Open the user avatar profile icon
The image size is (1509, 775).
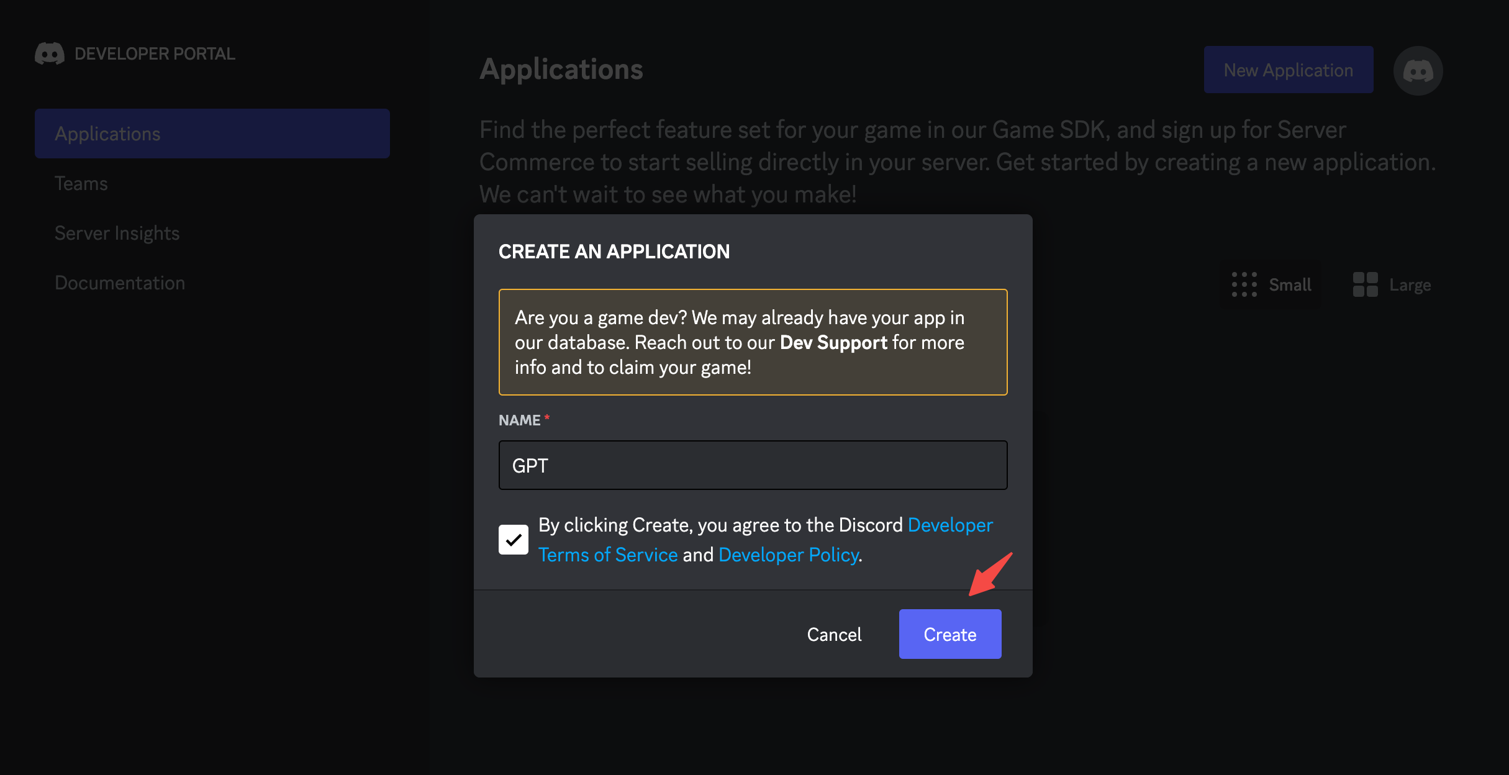coord(1418,70)
